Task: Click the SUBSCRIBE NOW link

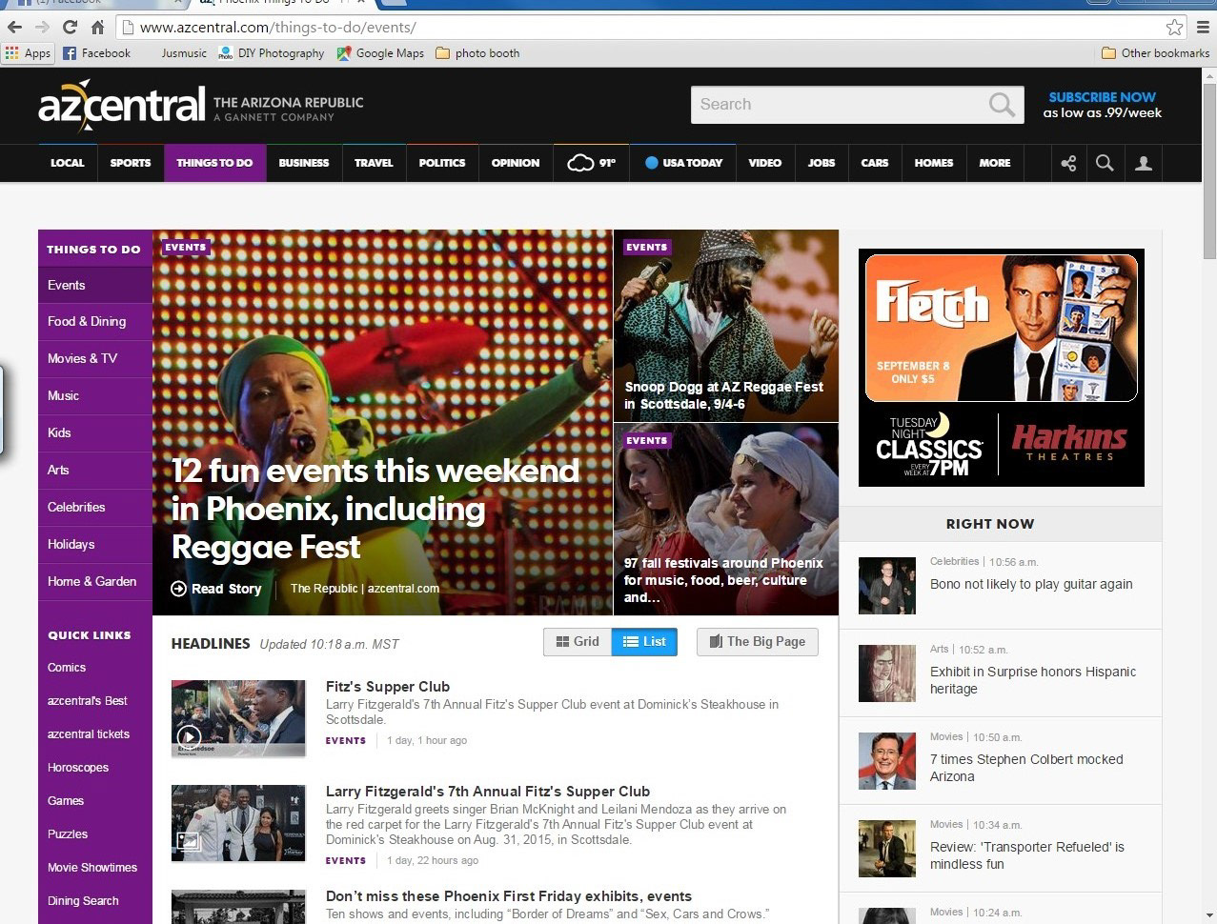Action: (x=1102, y=97)
